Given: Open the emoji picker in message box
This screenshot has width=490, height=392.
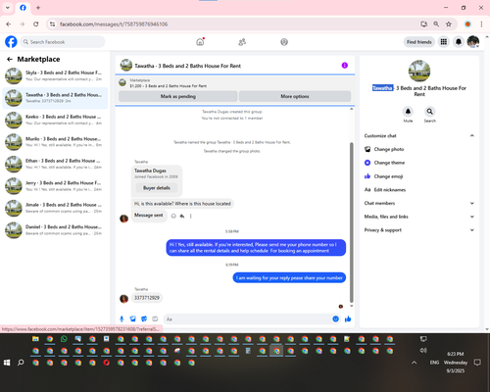Looking at the screenshot, I should coord(335,318).
